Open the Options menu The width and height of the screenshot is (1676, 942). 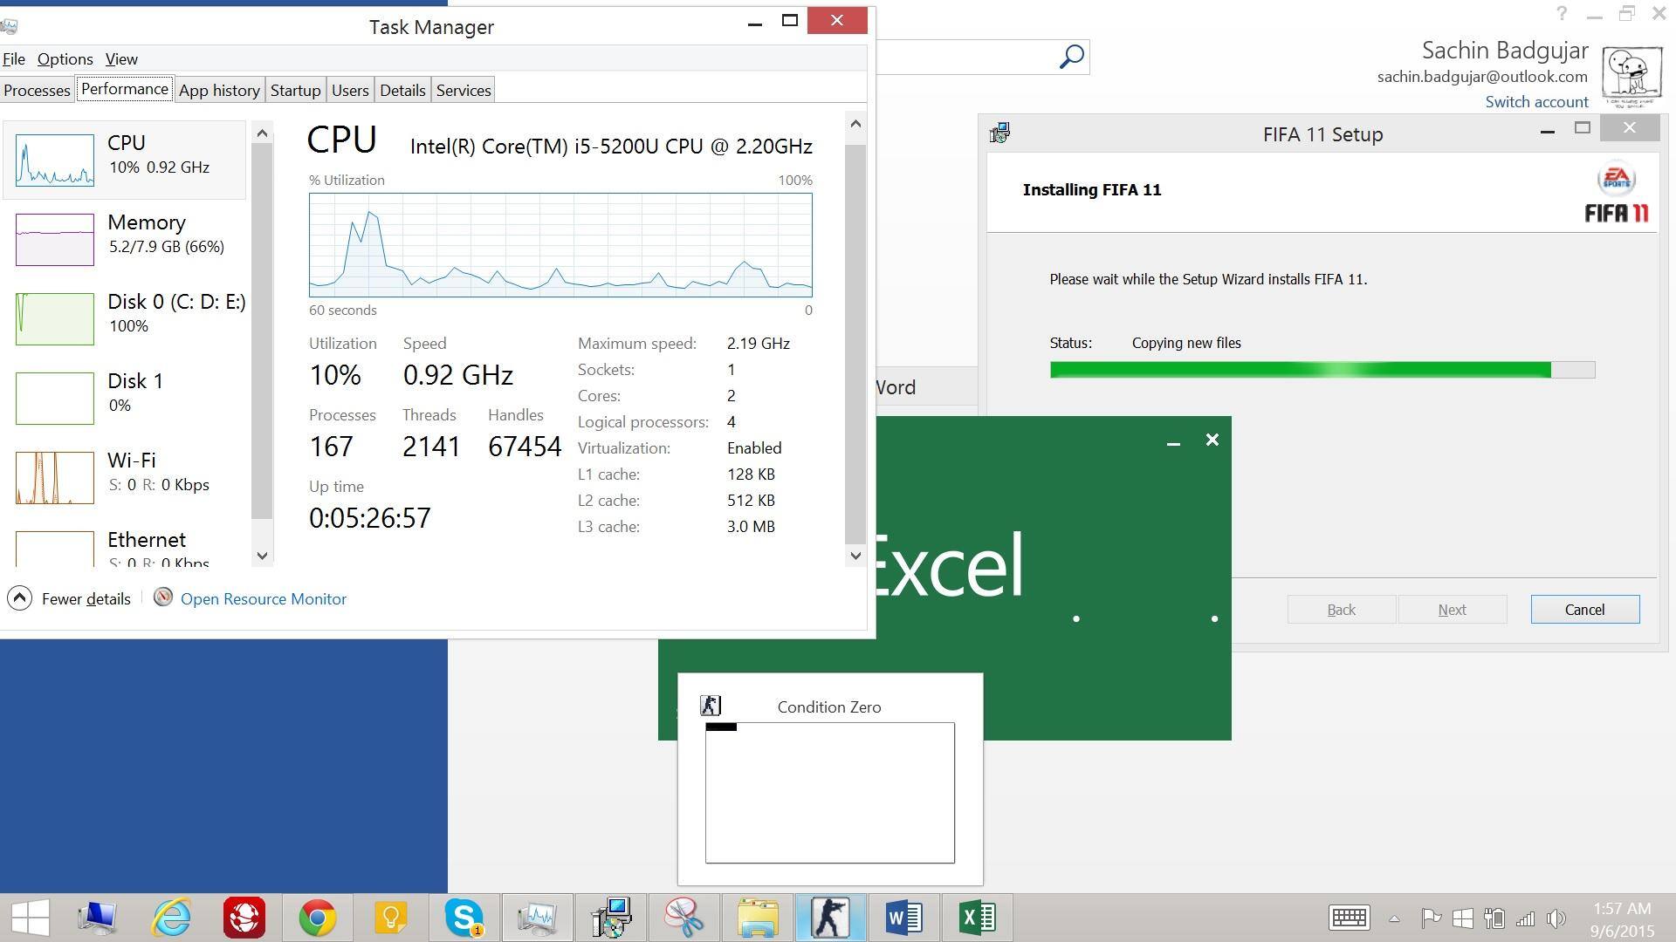click(x=65, y=58)
